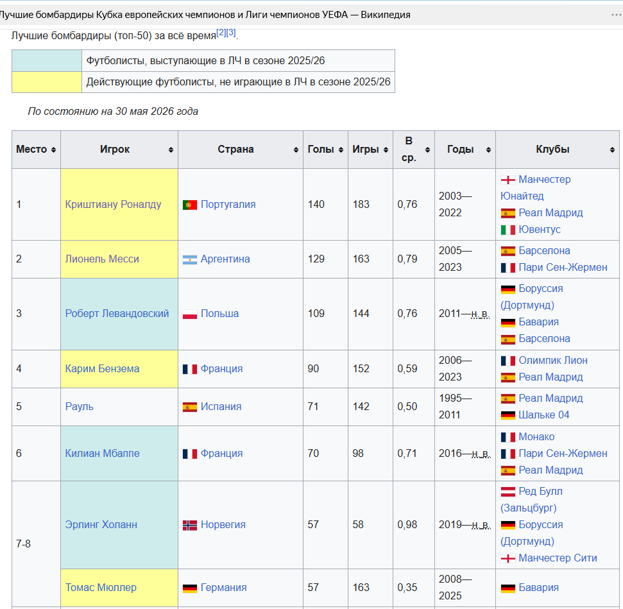Click Spain flag in Рауль country cell
The width and height of the screenshot is (623, 609).
pos(190,407)
